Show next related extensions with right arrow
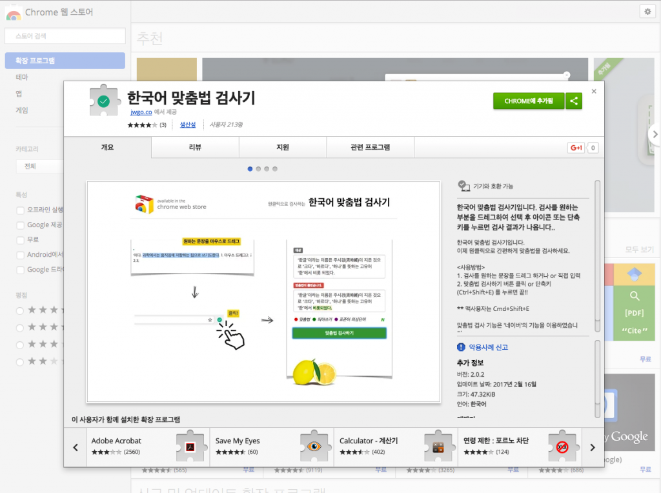This screenshot has width=661, height=493. (x=593, y=447)
